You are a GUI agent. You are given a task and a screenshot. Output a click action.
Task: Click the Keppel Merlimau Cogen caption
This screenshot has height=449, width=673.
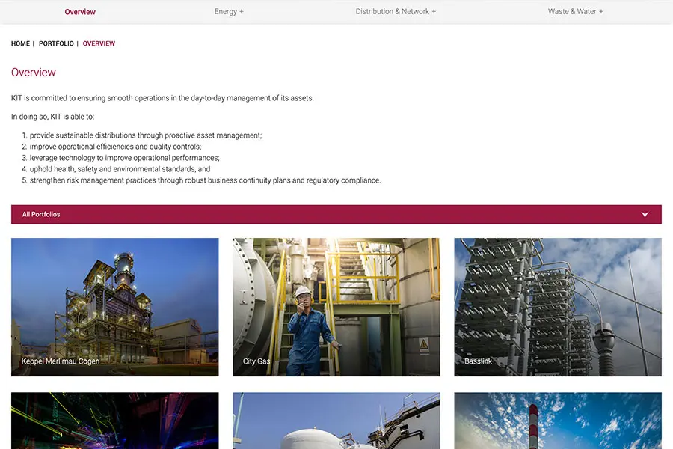(61, 361)
